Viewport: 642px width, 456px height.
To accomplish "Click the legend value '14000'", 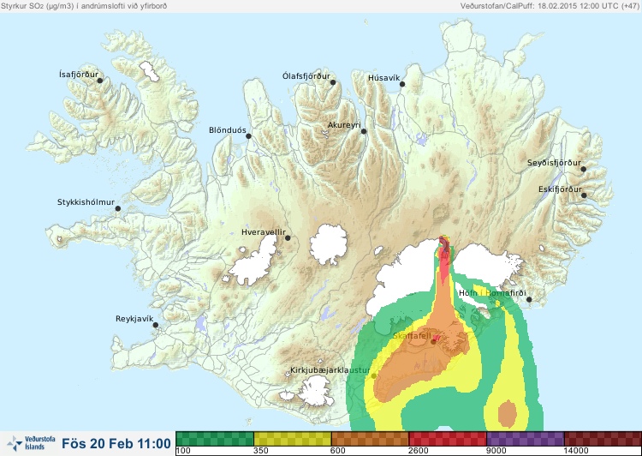I will tap(576, 451).
